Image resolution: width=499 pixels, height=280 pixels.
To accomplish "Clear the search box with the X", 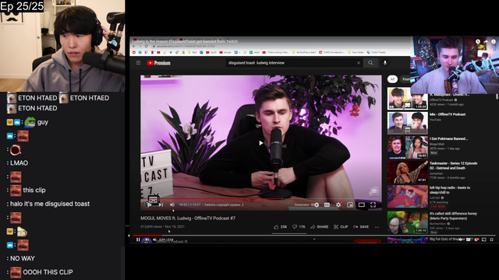I will [359, 63].
